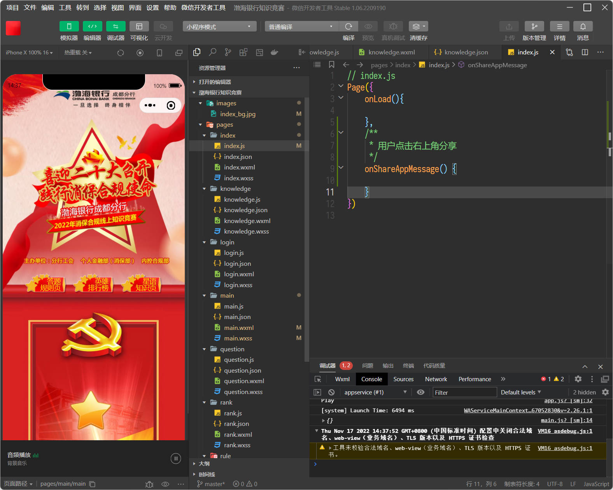Open the console settings gear icon
The height and width of the screenshot is (490, 613).
click(x=605, y=392)
